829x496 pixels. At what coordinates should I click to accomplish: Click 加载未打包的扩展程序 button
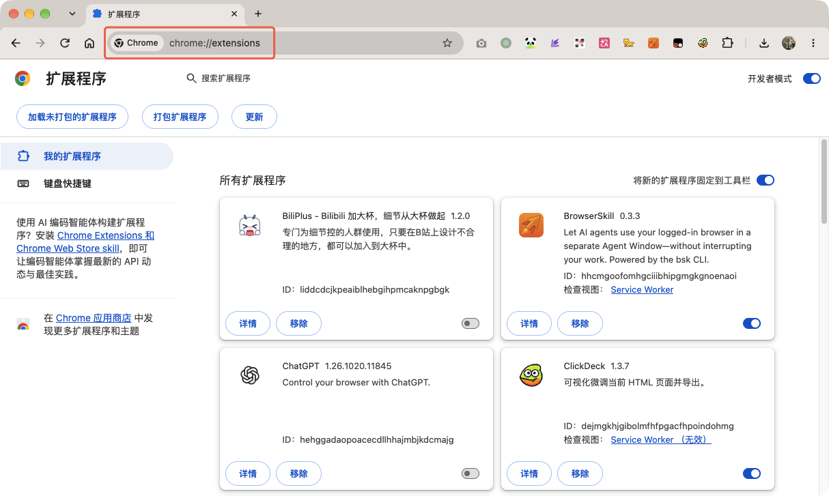coord(72,117)
